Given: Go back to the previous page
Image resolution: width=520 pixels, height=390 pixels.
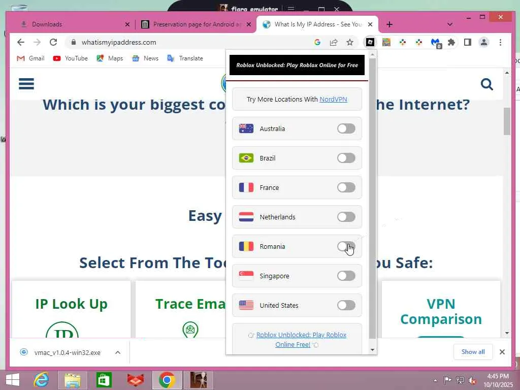Looking at the screenshot, I should (20, 42).
